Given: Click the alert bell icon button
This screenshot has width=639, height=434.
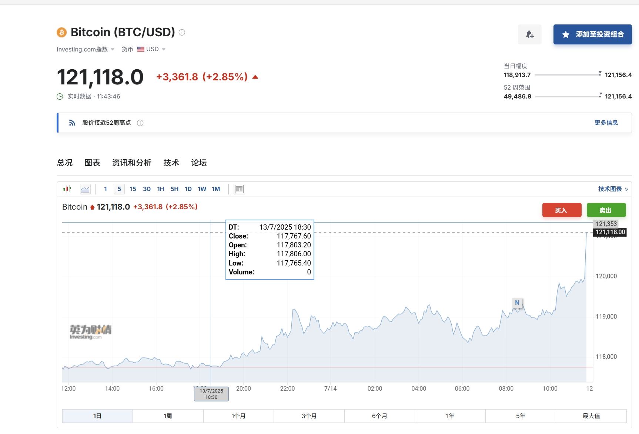Looking at the screenshot, I should tap(529, 34).
